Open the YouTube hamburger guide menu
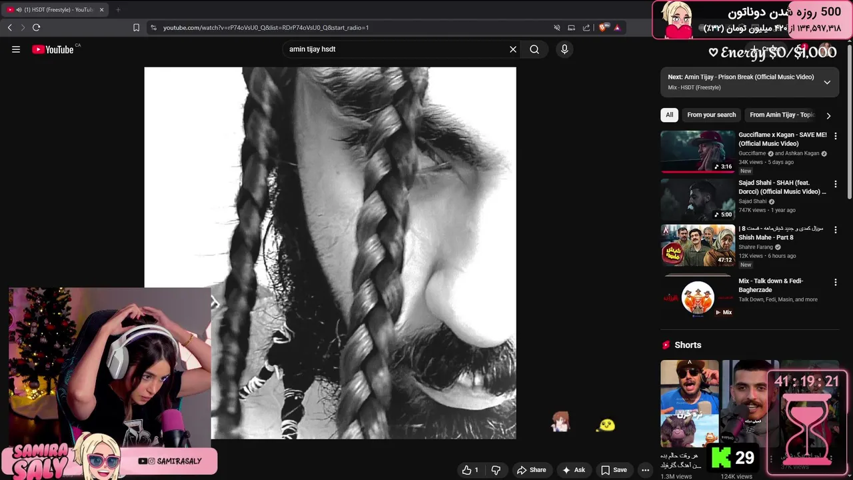853x480 pixels. [16, 49]
